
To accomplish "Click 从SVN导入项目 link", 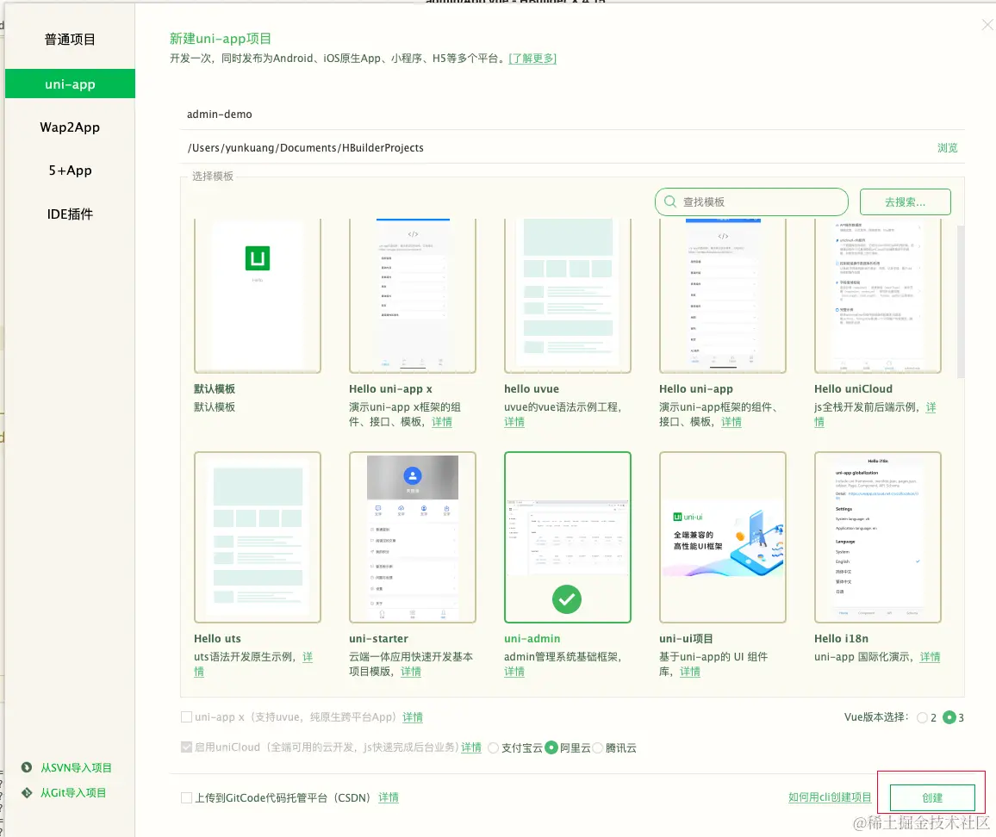I will [76, 767].
